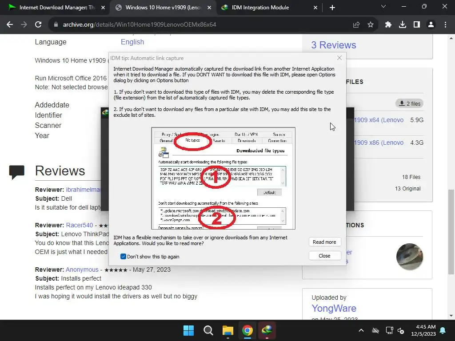The height and width of the screenshot is (341, 455).
Task: Open clock showing 4:45 AM
Action: 423,330
